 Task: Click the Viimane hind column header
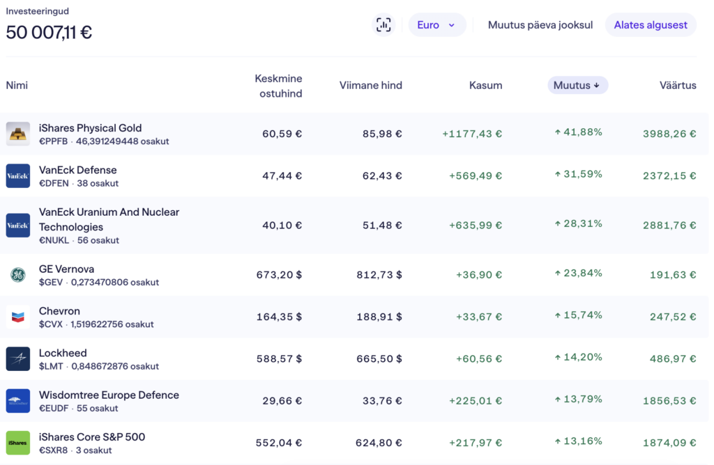point(370,86)
